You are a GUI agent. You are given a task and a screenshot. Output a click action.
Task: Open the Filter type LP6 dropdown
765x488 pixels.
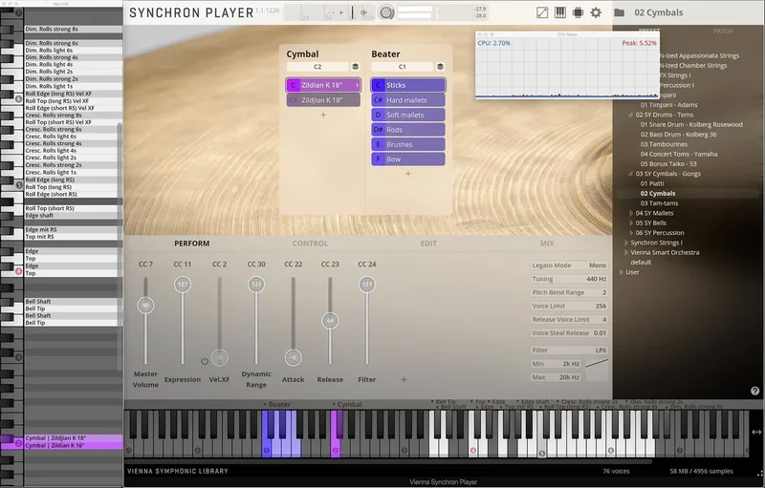point(569,350)
